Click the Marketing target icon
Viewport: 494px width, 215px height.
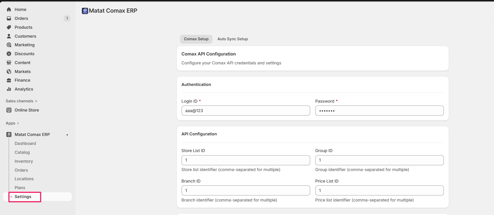tap(9, 45)
